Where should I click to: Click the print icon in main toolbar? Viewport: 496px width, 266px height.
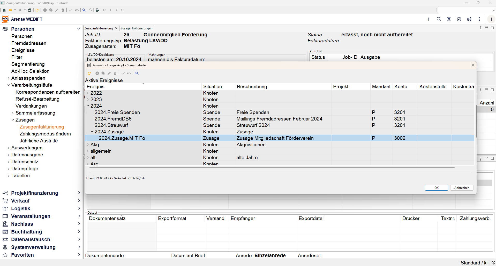tap(97, 10)
